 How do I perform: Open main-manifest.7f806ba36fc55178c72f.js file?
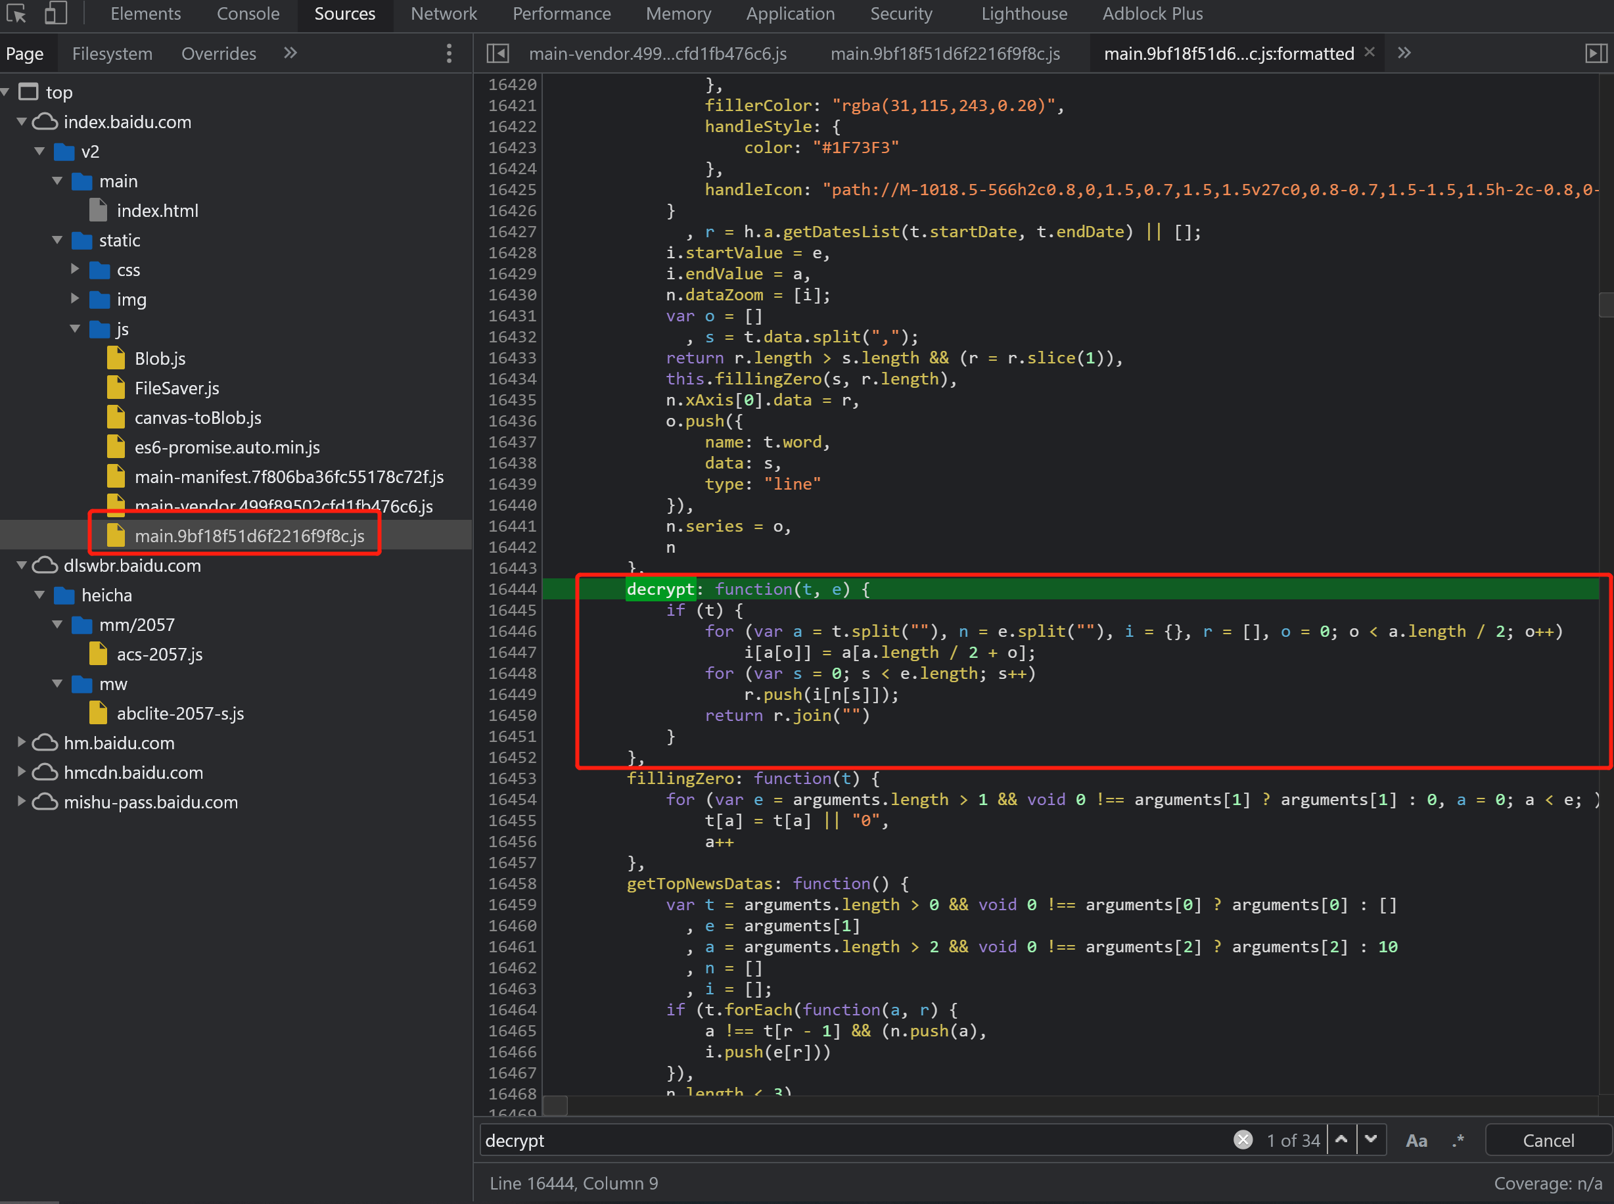click(x=288, y=476)
